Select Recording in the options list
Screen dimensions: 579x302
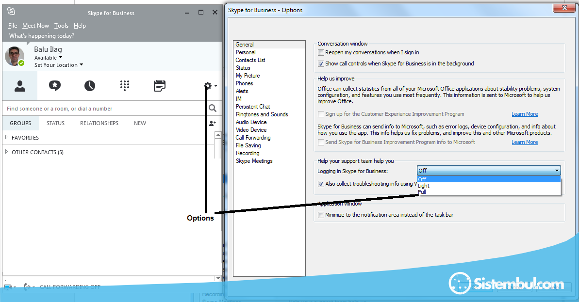coord(269,153)
